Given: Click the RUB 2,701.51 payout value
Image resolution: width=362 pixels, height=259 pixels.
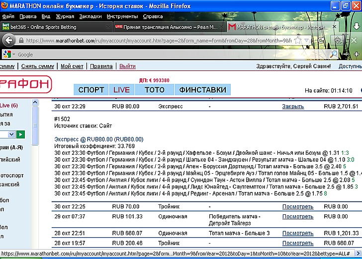Looking at the screenshot, I should (x=341, y=107).
